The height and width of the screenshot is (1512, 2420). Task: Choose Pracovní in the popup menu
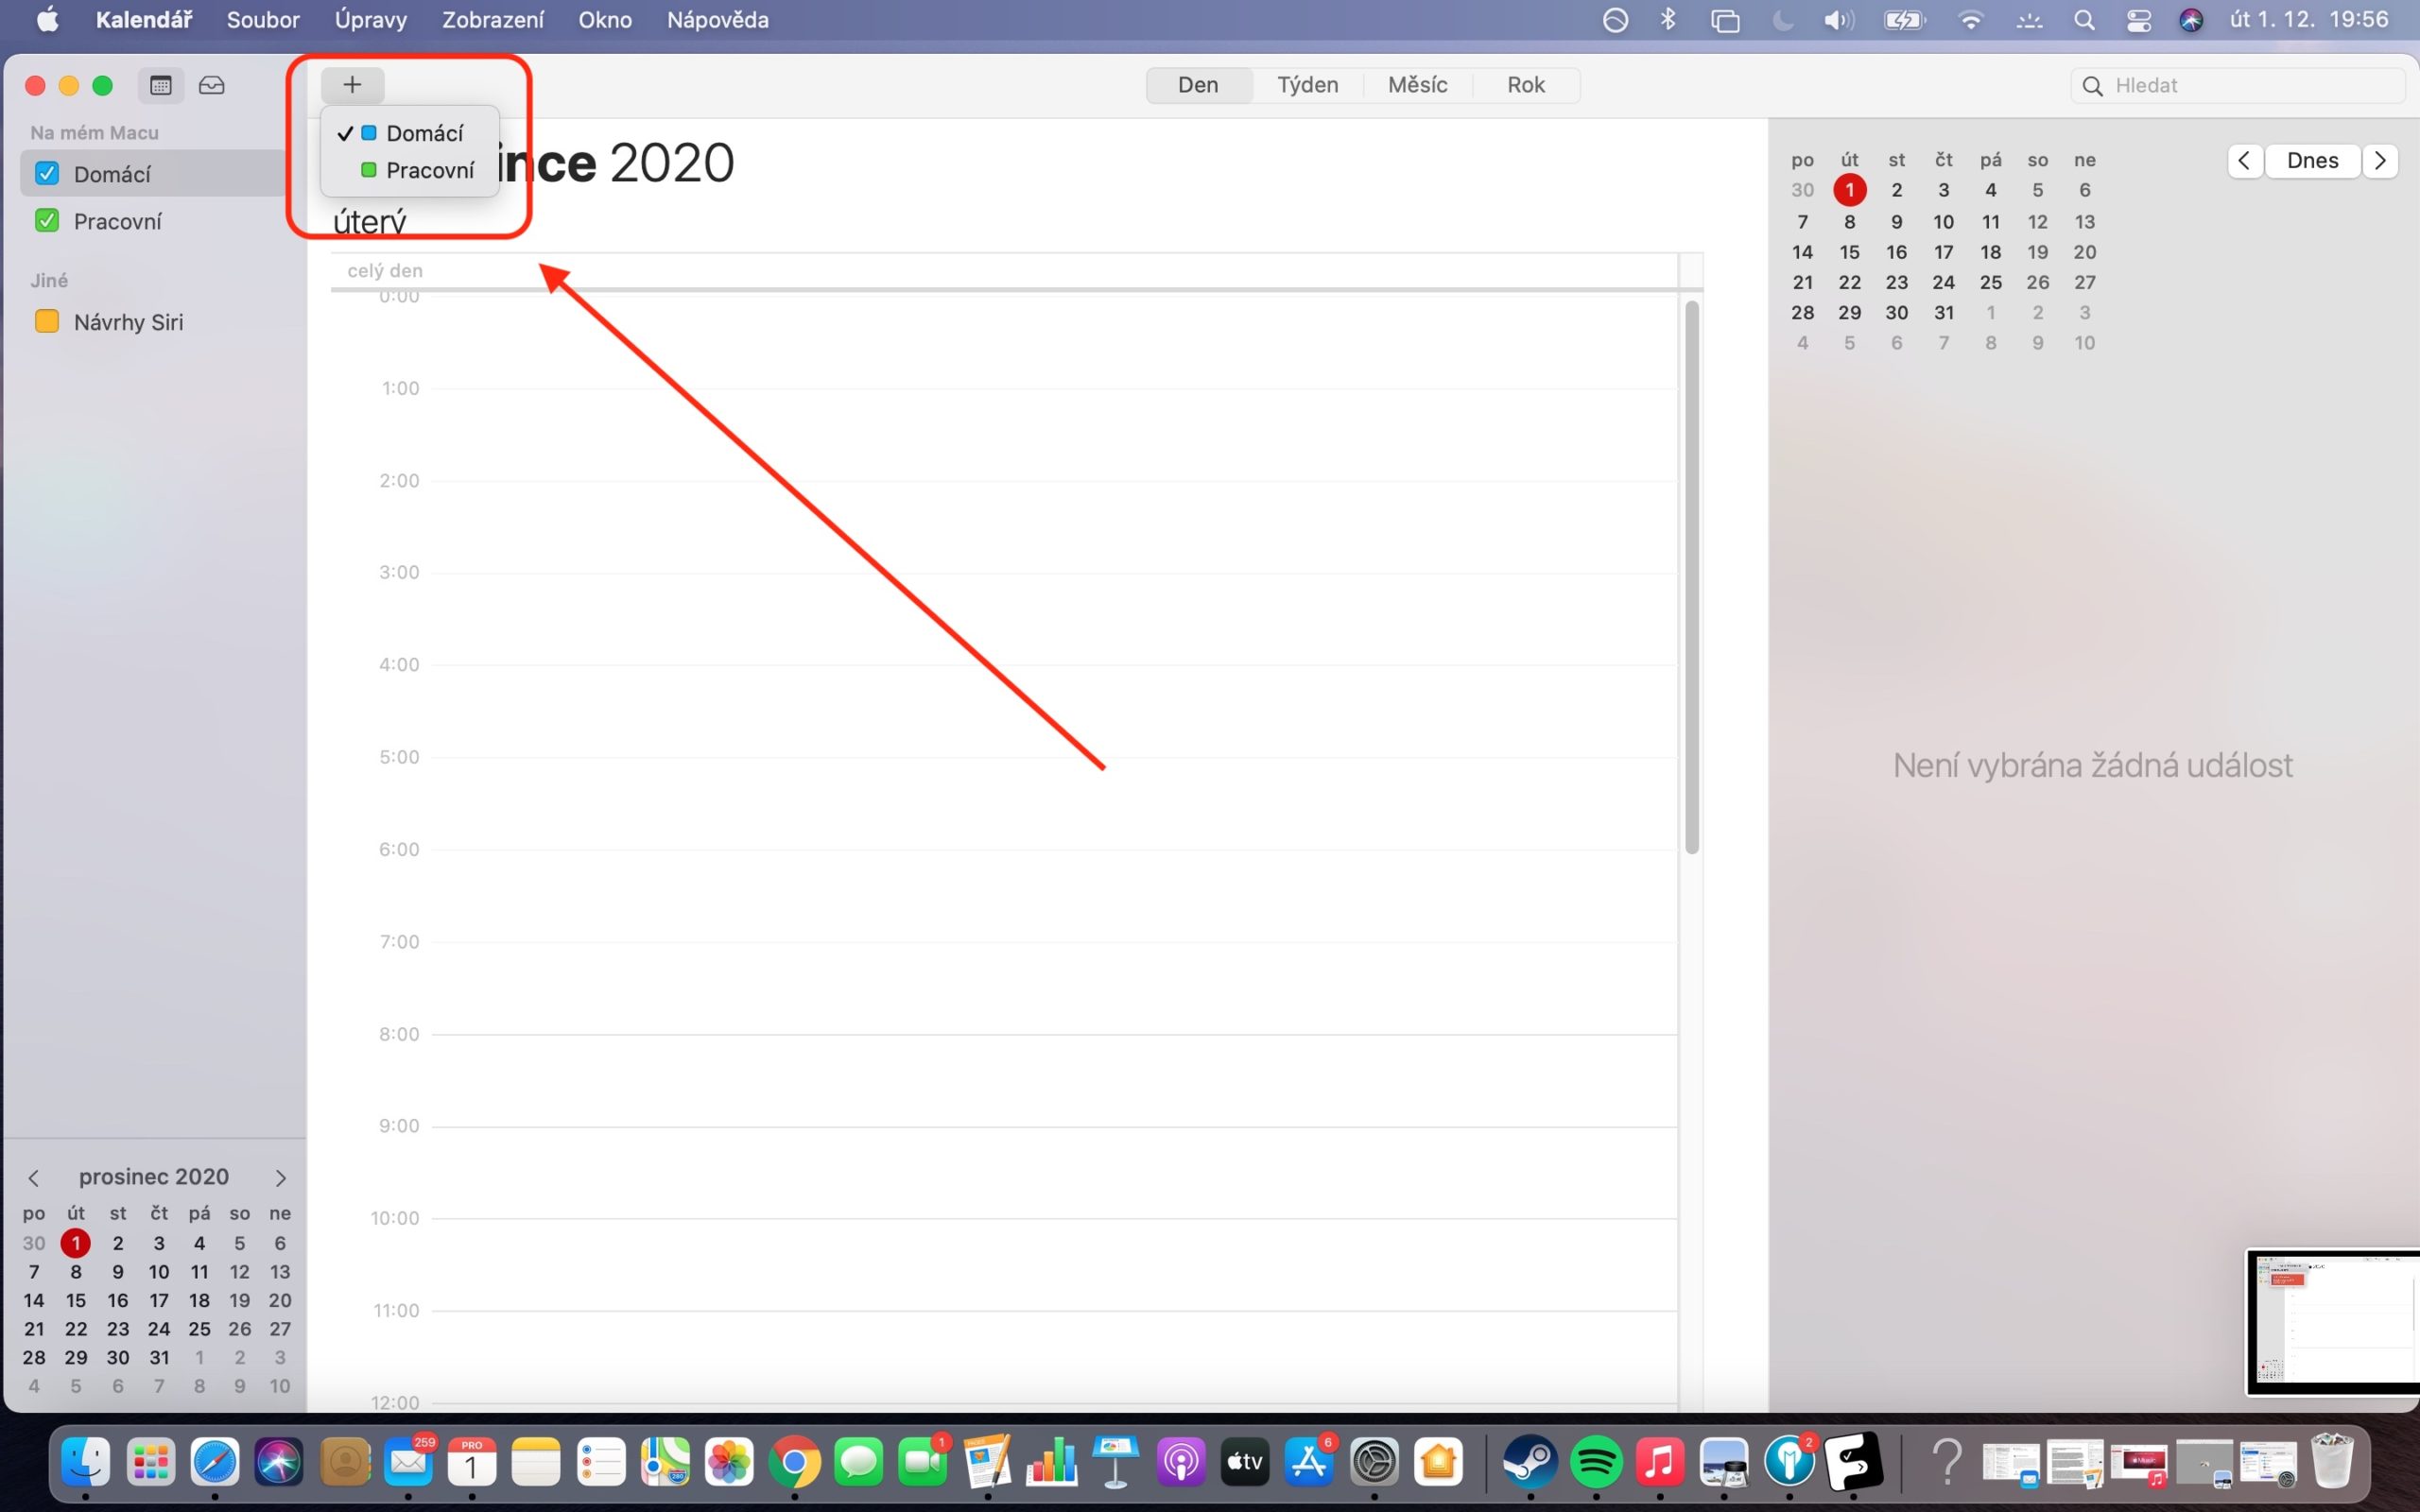pyautogui.click(x=410, y=170)
